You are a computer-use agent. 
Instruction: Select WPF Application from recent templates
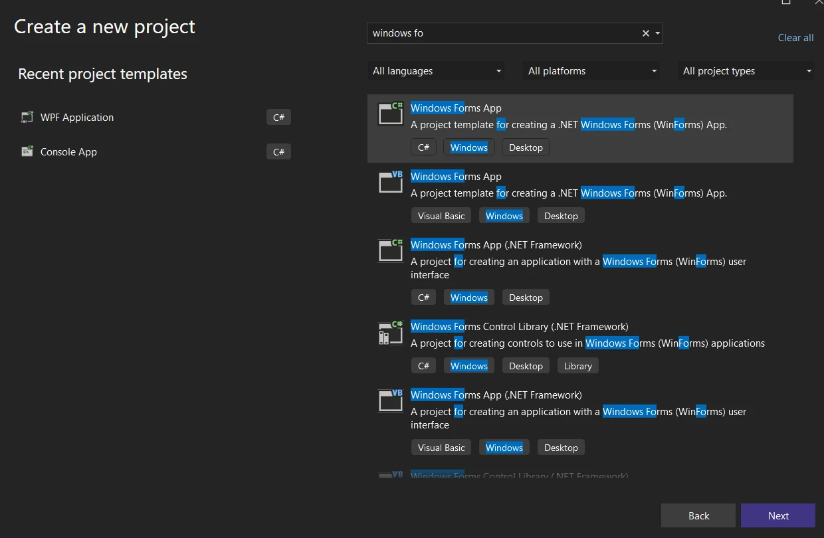77,118
